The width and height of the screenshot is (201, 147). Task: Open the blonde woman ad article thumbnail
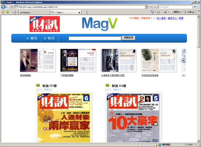click(x=38, y=60)
